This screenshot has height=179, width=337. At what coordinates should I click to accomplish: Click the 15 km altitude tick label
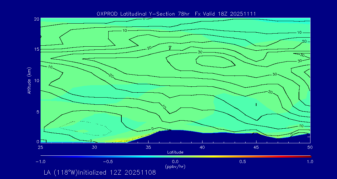coord(36,49)
